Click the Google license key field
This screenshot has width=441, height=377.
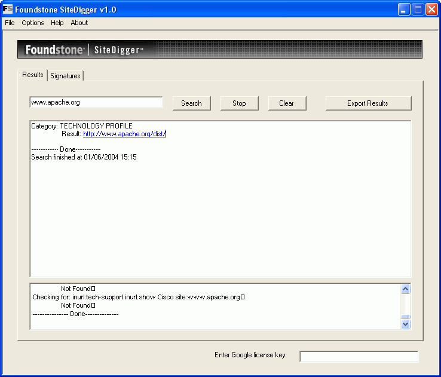pos(359,357)
